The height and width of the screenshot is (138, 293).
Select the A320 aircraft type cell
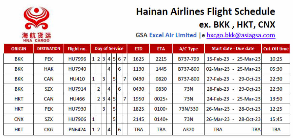point(188,129)
